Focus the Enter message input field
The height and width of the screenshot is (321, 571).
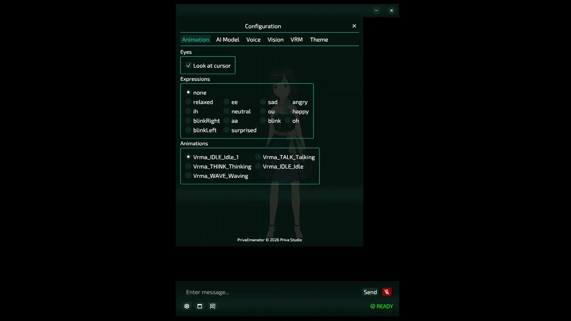pos(271,292)
